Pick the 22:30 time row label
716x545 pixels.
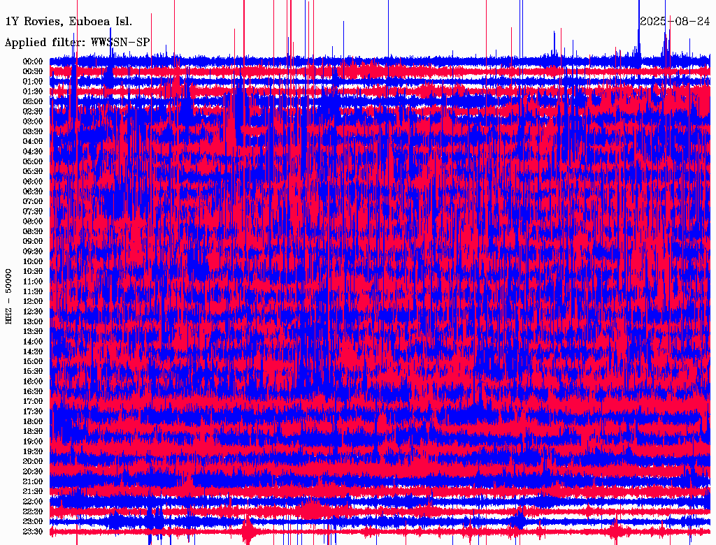click(x=33, y=512)
